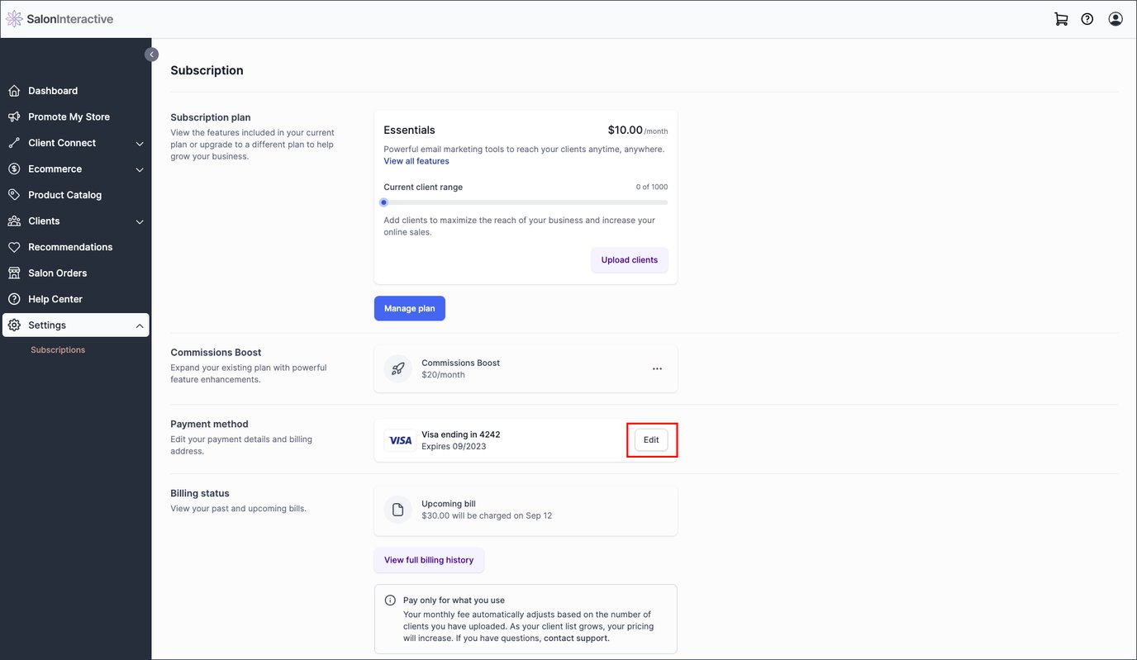This screenshot has height=660, width=1137.
Task: Click the Recommendations heart icon
Action: tap(14, 246)
